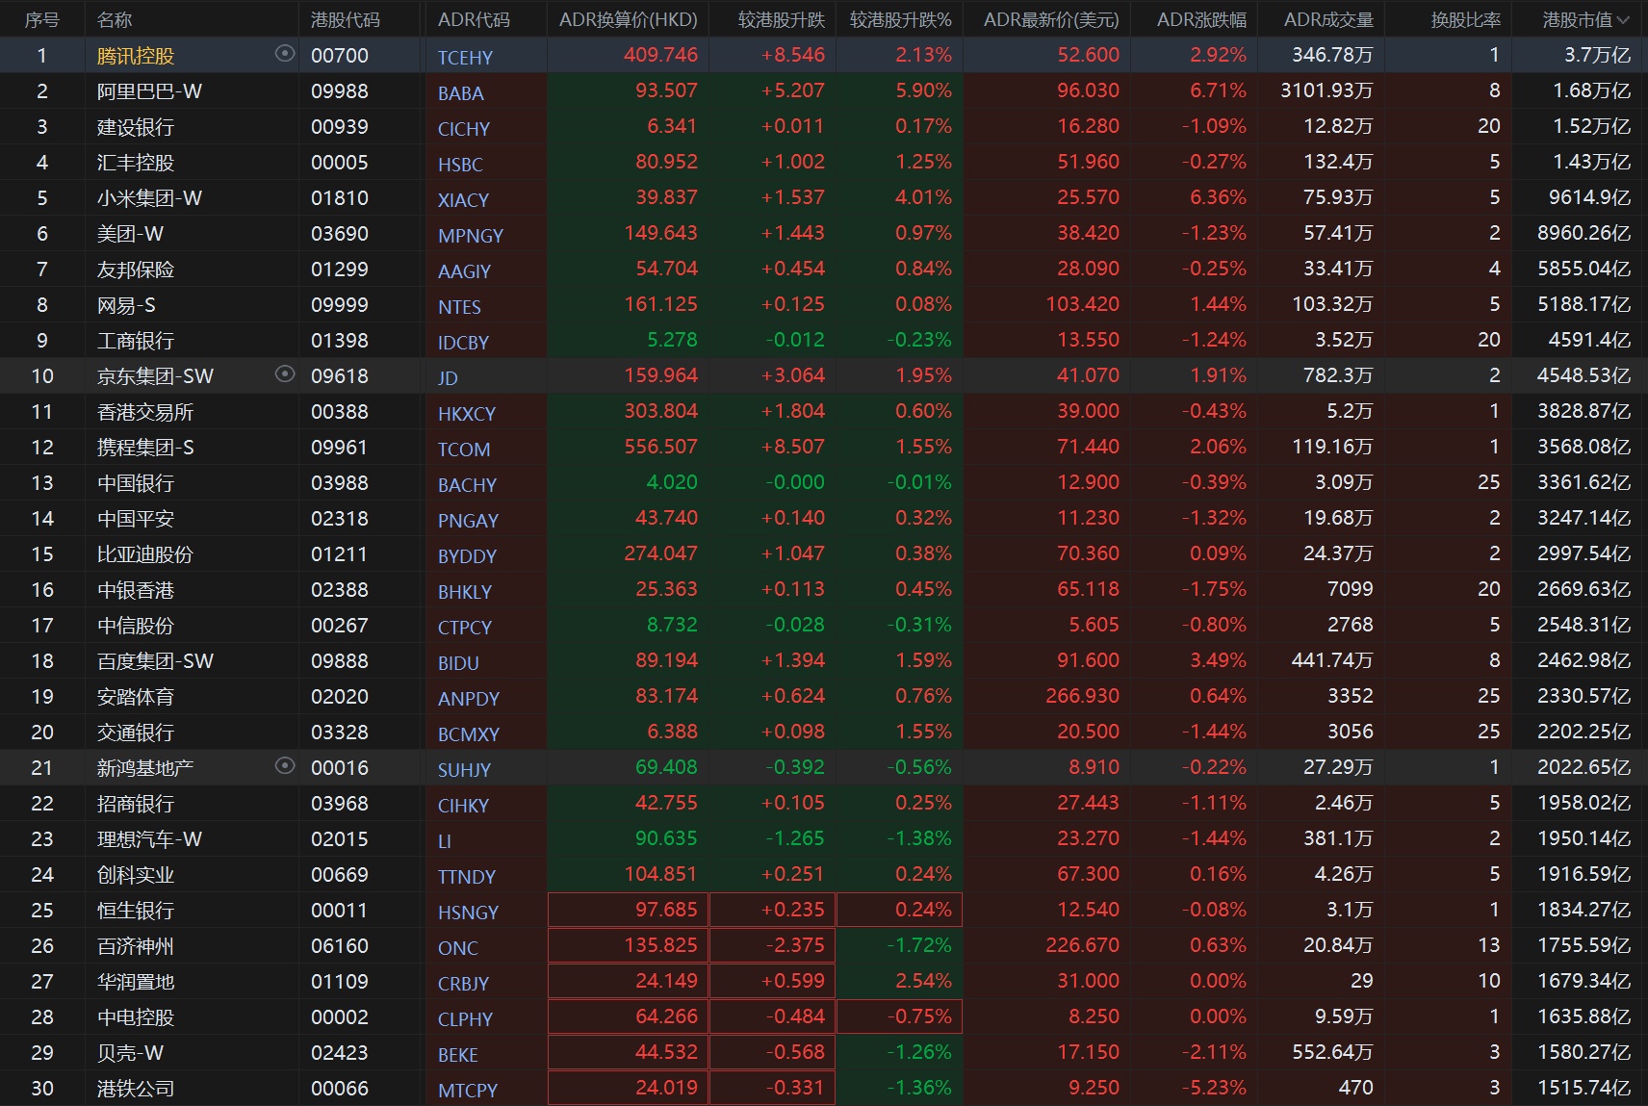Select the 香港交易所 stock name
This screenshot has height=1106, width=1648.
tap(145, 412)
